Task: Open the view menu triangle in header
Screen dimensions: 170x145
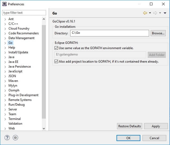Action: click(165, 13)
